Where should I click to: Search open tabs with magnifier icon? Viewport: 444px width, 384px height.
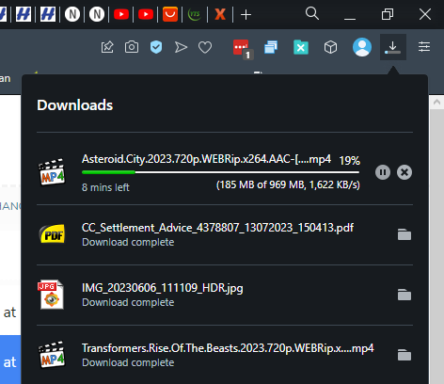[312, 14]
